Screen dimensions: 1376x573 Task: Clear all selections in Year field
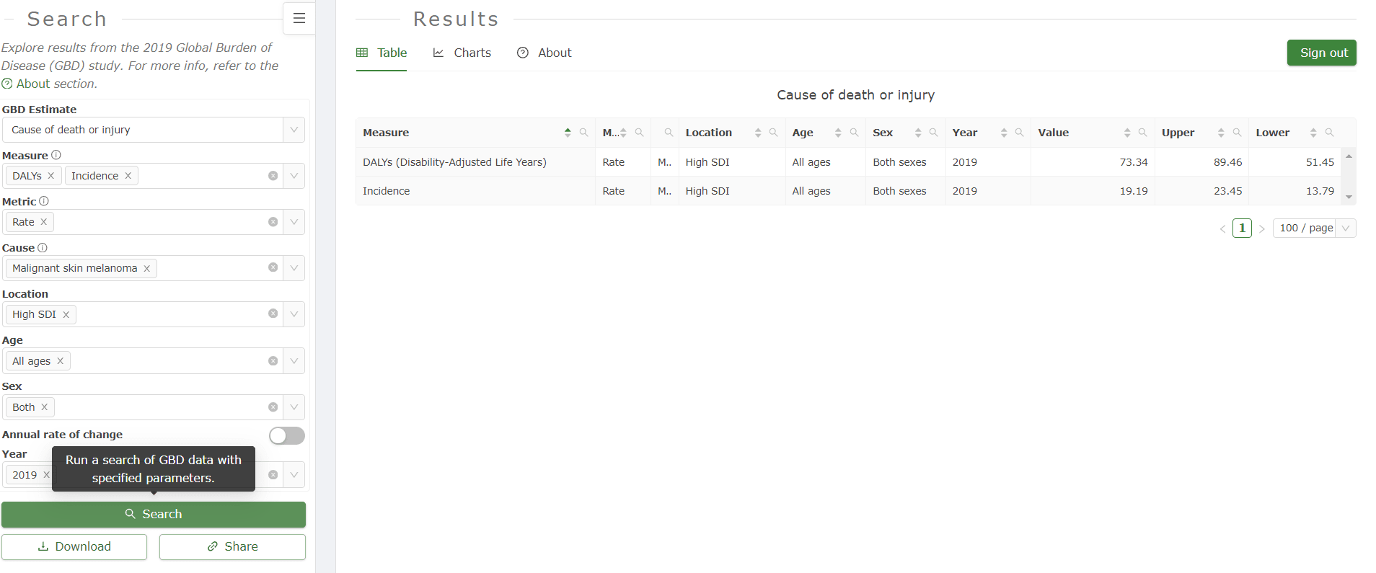[x=273, y=475]
